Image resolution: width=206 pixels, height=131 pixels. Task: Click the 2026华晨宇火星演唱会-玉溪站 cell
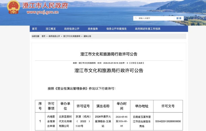point(103,121)
